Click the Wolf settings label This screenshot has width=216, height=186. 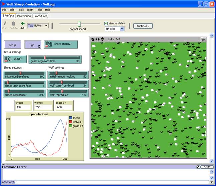(x=56, y=68)
